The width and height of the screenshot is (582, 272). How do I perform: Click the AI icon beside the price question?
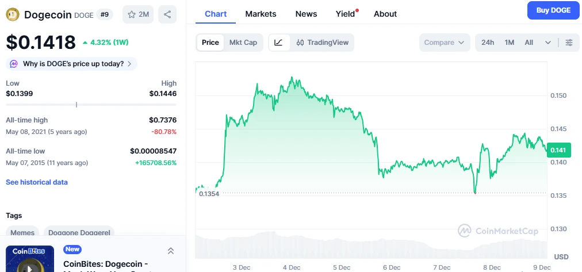[14, 64]
